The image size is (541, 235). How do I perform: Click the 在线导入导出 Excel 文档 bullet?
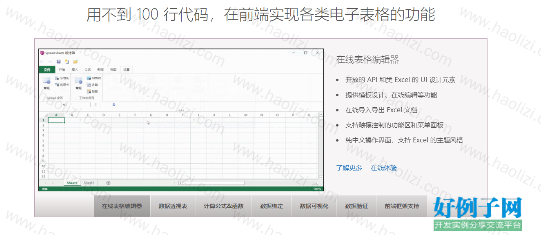tap(381, 110)
